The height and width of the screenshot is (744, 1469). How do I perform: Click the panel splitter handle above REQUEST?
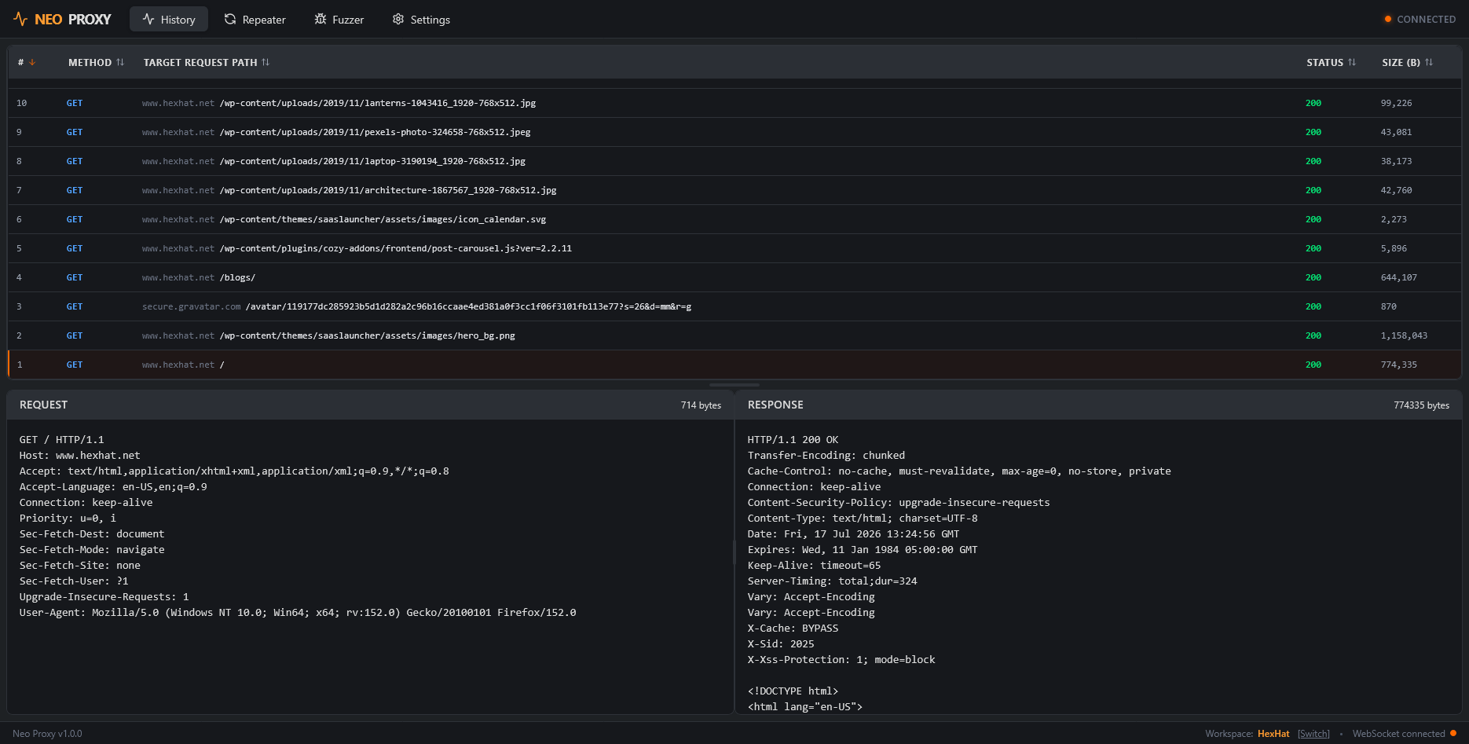pyautogui.click(x=734, y=385)
